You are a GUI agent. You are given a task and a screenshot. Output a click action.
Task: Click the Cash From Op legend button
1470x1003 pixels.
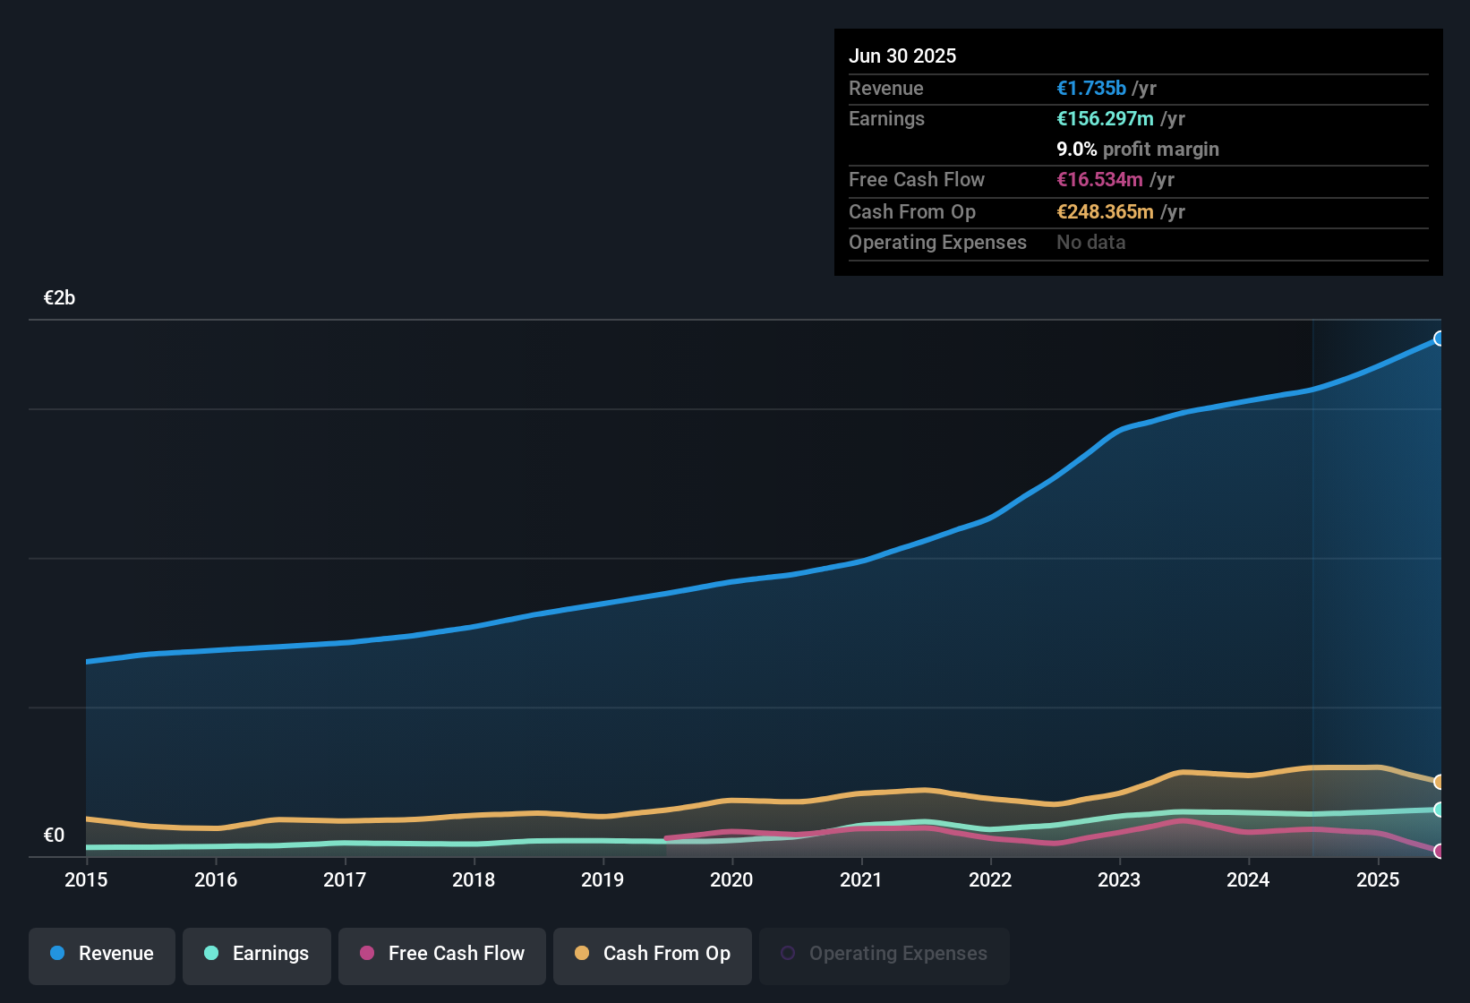652,955
